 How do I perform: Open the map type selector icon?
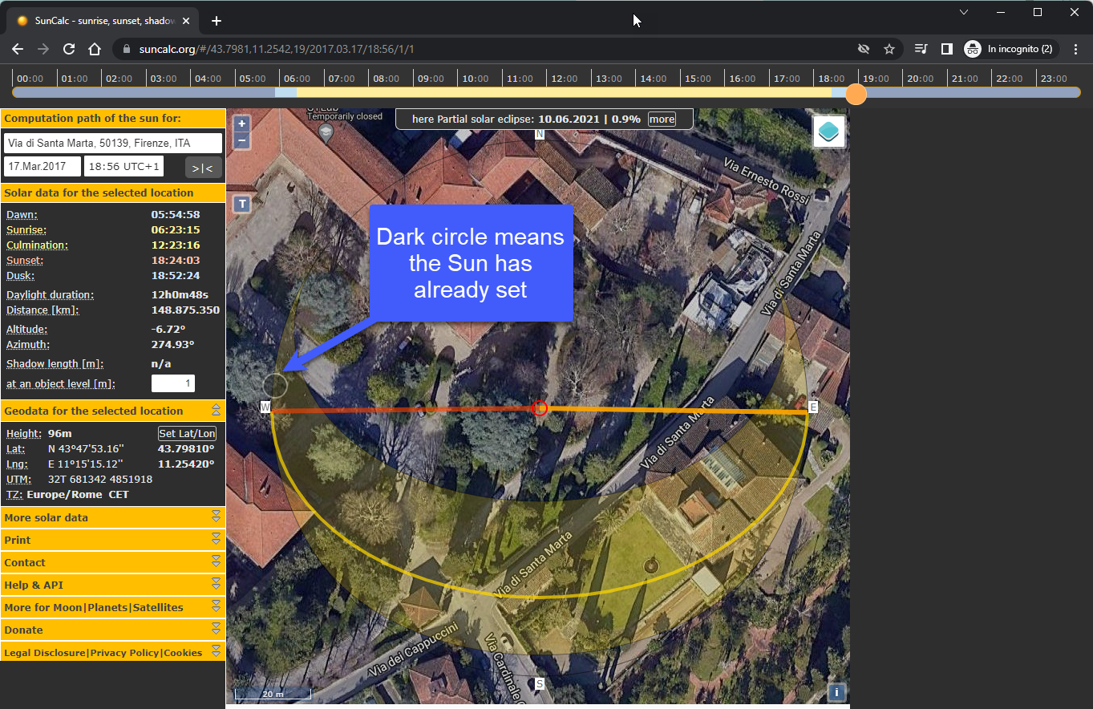828,130
